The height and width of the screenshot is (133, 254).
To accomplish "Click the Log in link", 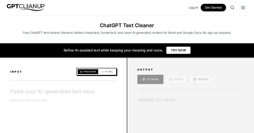I will 193,8.
